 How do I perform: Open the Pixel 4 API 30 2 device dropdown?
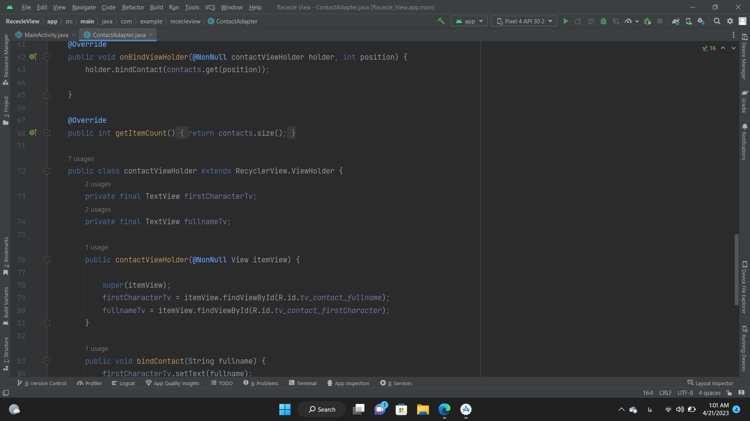[x=524, y=21]
